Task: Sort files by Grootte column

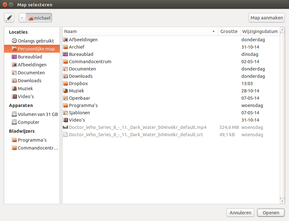Action: click(x=229, y=31)
